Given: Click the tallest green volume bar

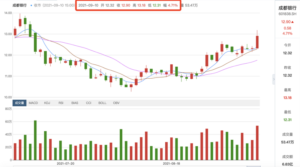Looking at the screenshot, I should 35,140.
